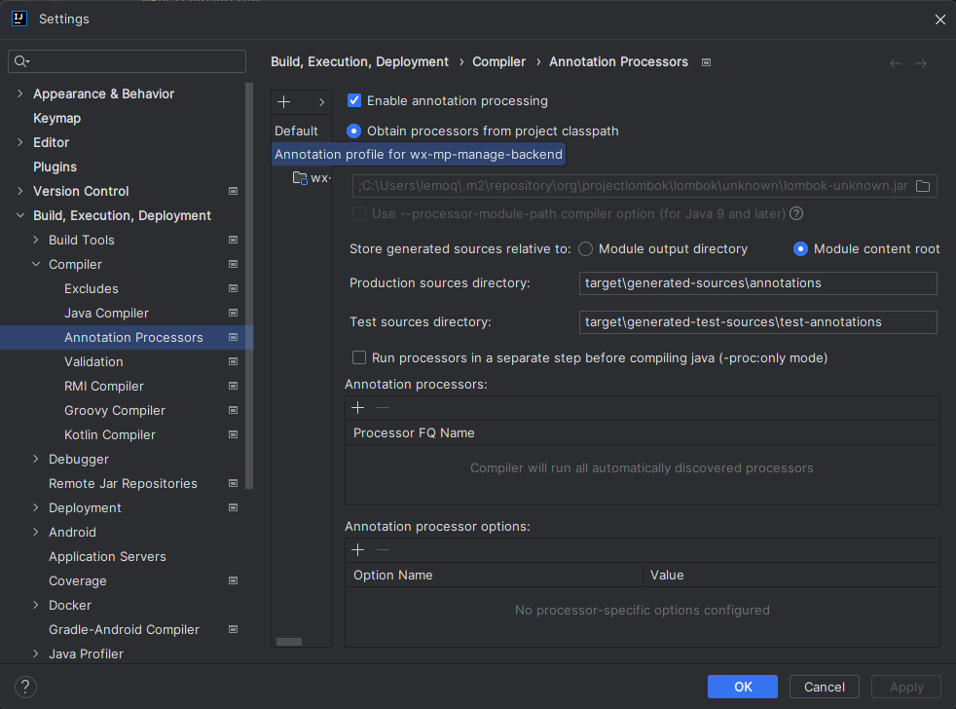Click the Apply button
This screenshot has height=709, width=956.
pos(906,687)
